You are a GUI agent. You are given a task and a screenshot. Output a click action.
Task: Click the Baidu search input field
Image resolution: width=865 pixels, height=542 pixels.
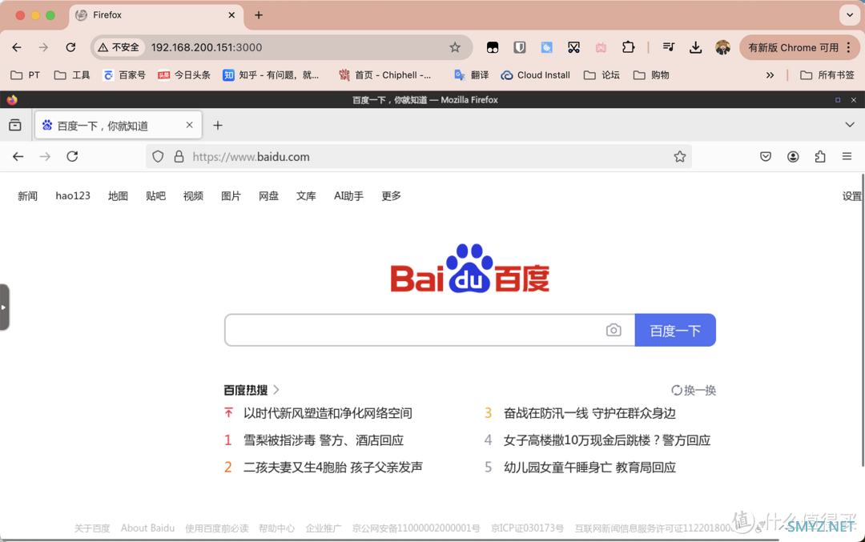click(412, 330)
